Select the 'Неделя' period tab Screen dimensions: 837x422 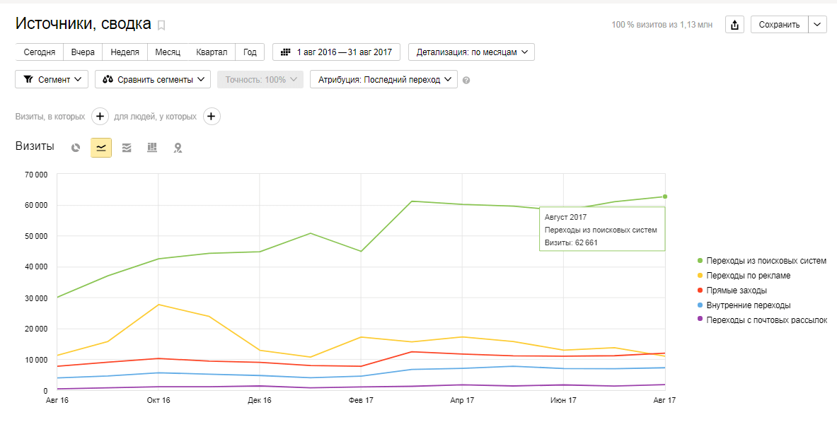pyautogui.click(x=125, y=52)
